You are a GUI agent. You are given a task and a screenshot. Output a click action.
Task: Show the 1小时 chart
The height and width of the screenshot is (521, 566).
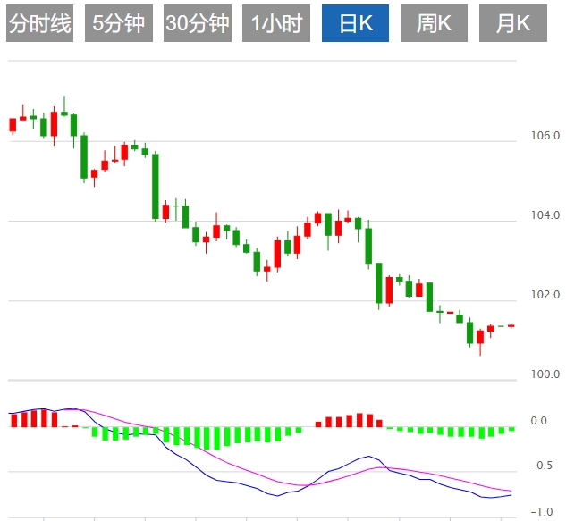click(x=276, y=24)
